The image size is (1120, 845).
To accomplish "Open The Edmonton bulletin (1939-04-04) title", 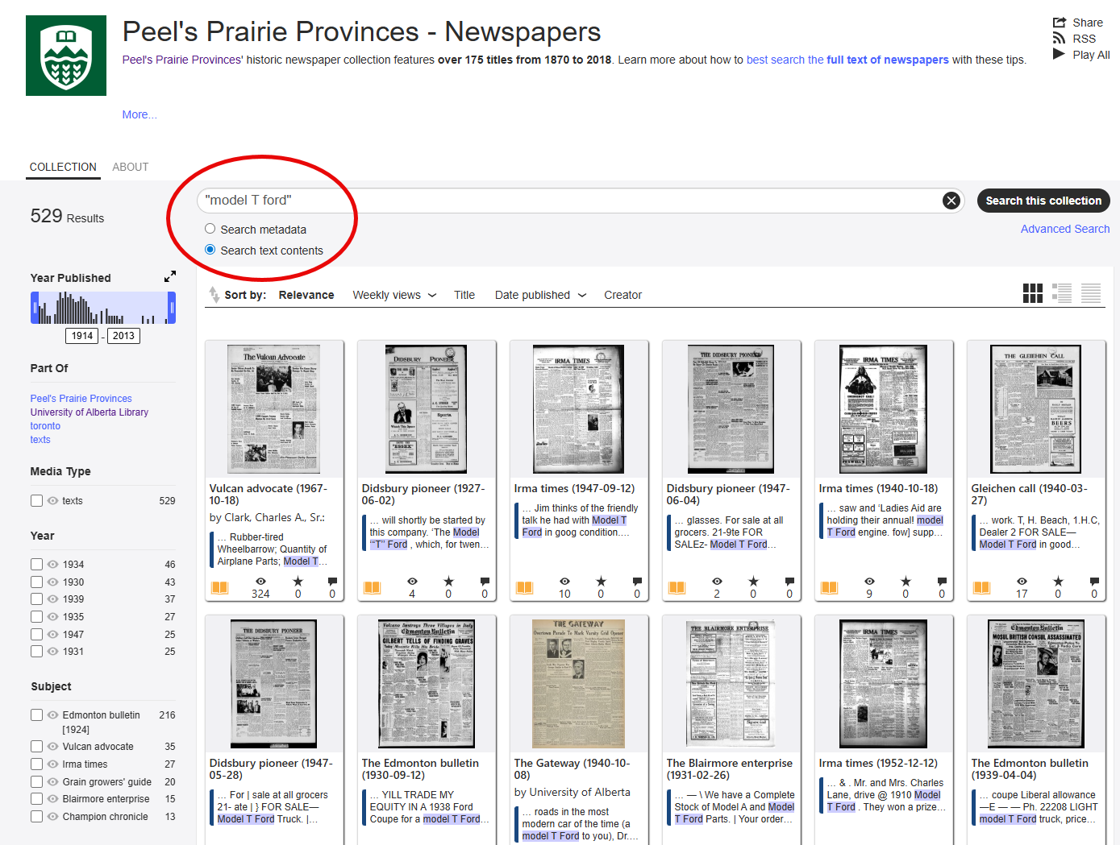I will (1030, 768).
